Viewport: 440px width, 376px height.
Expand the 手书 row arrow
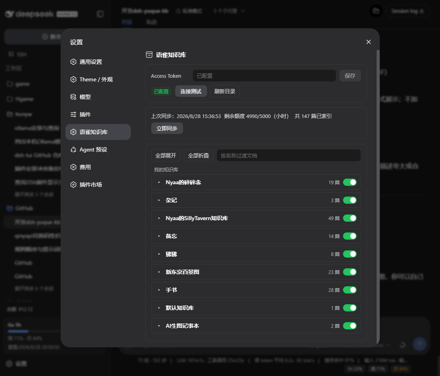tap(159, 290)
